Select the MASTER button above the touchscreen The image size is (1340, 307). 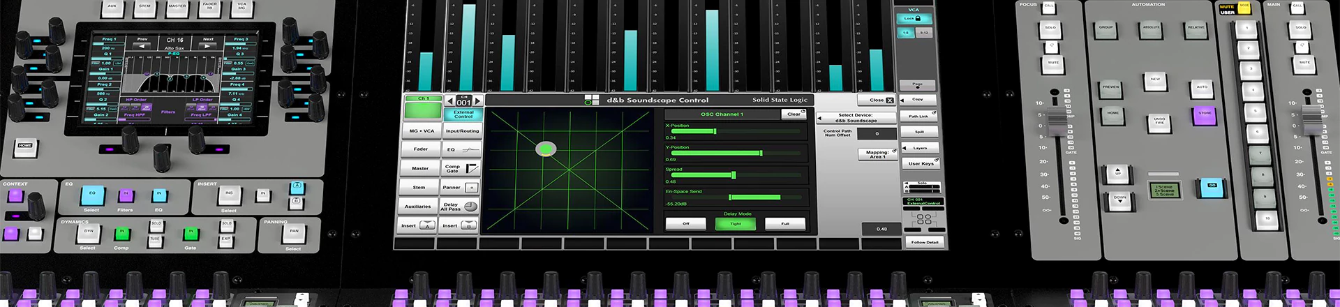(177, 8)
